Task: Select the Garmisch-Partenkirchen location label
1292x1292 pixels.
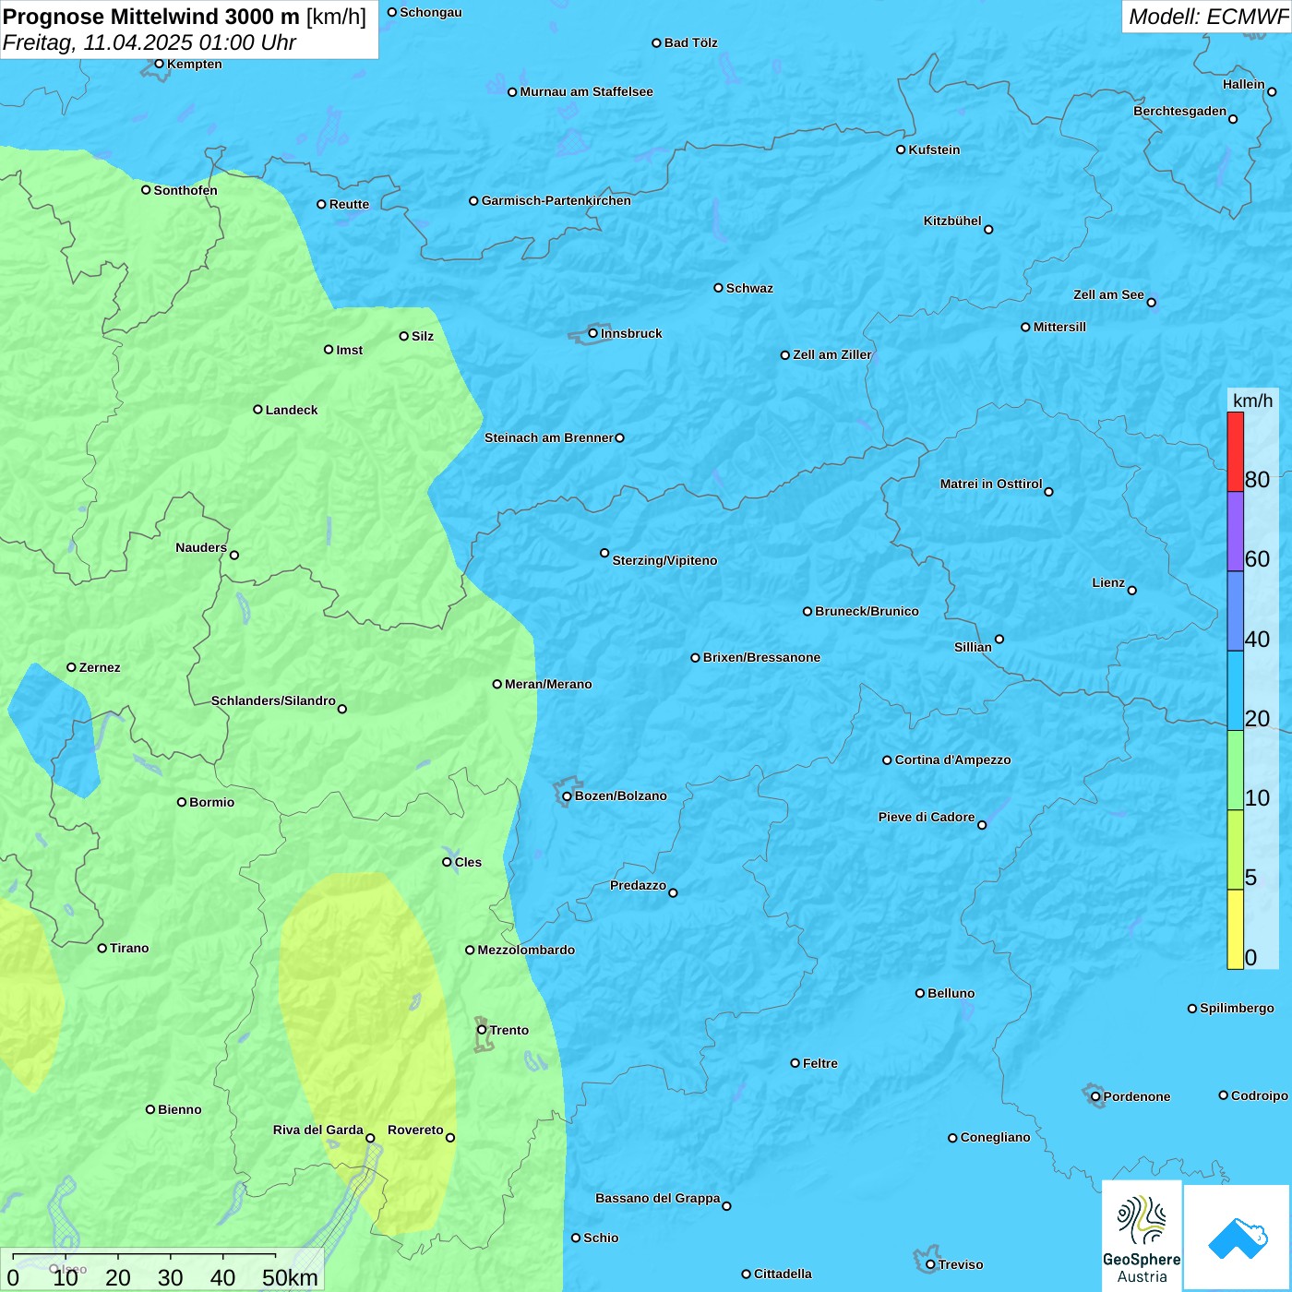Action: [556, 200]
